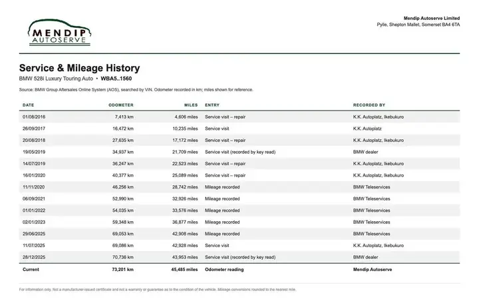The width and height of the screenshot is (479, 301).
Task: Click the ODOMETER column header
Action: tap(121, 105)
